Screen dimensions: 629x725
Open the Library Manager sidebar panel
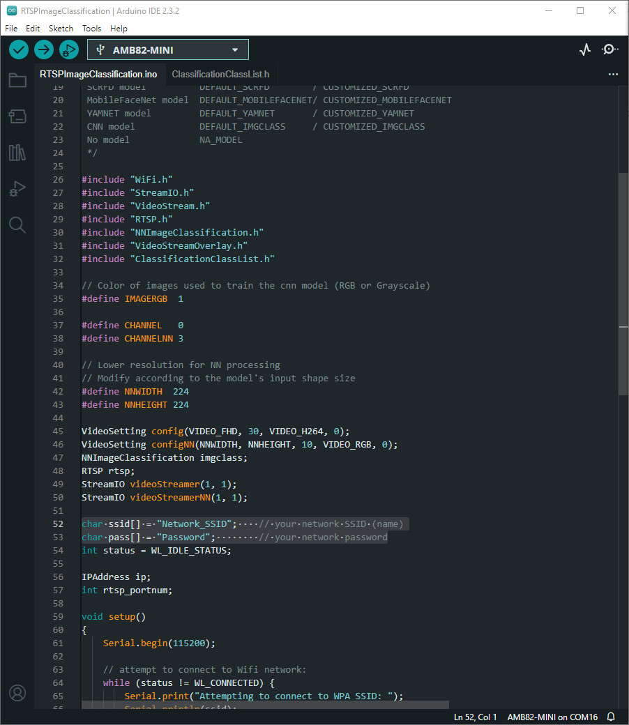tap(17, 153)
